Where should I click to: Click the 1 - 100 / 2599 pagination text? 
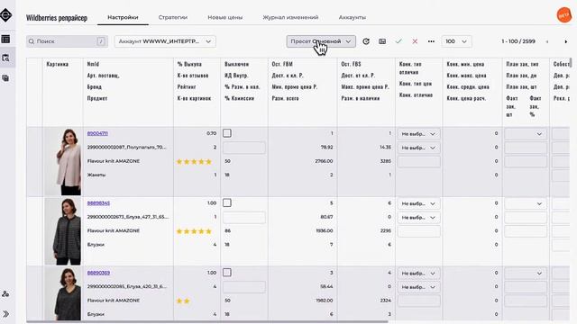[x=518, y=41]
